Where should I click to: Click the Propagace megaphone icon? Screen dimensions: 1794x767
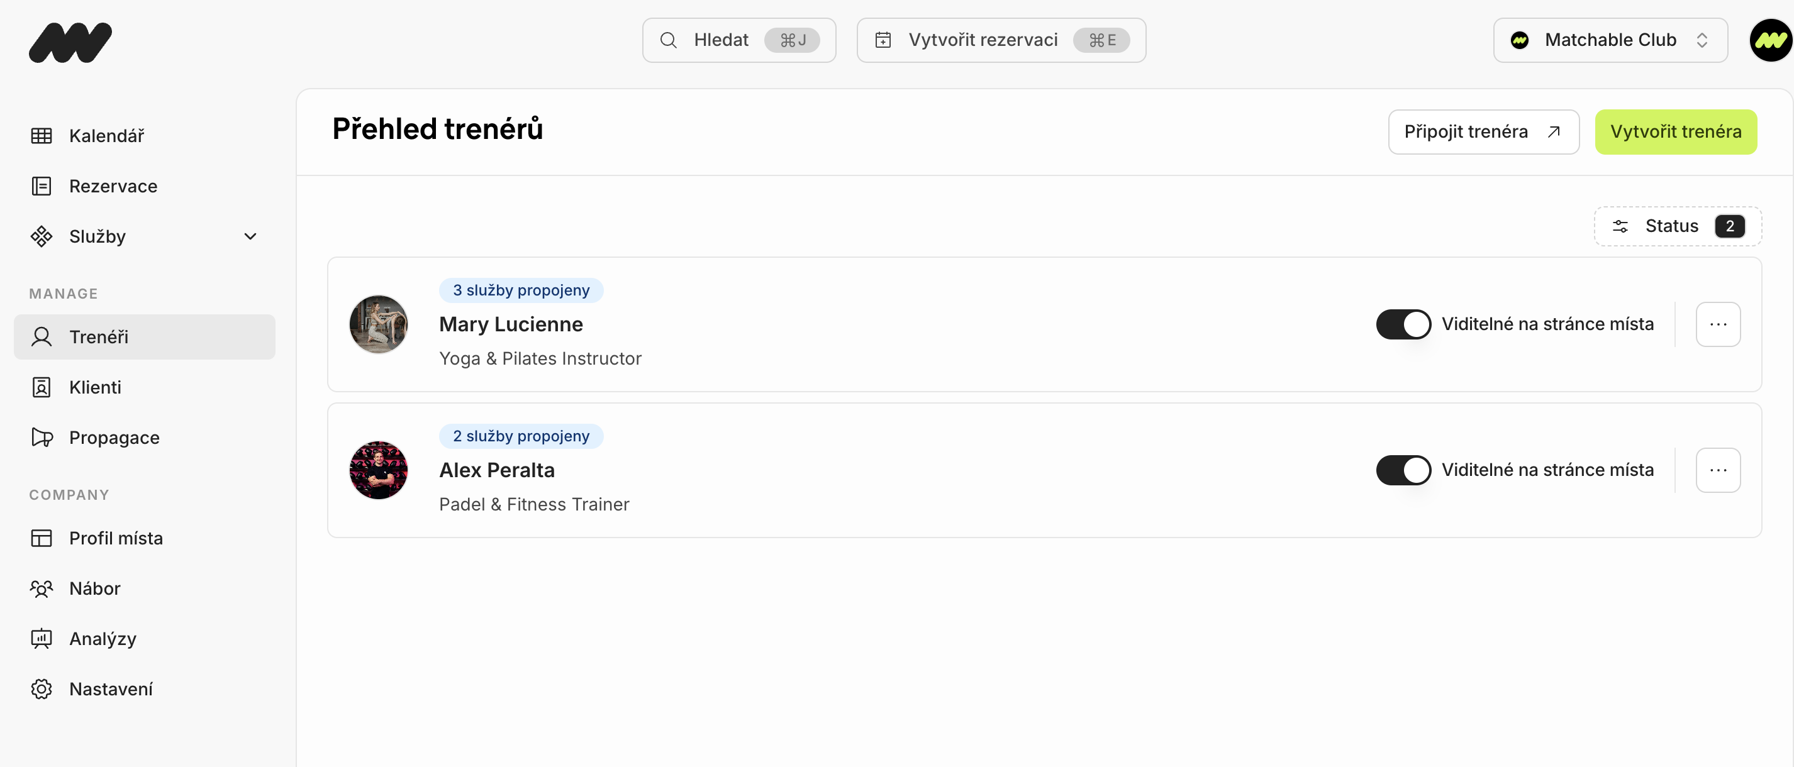pyautogui.click(x=41, y=437)
